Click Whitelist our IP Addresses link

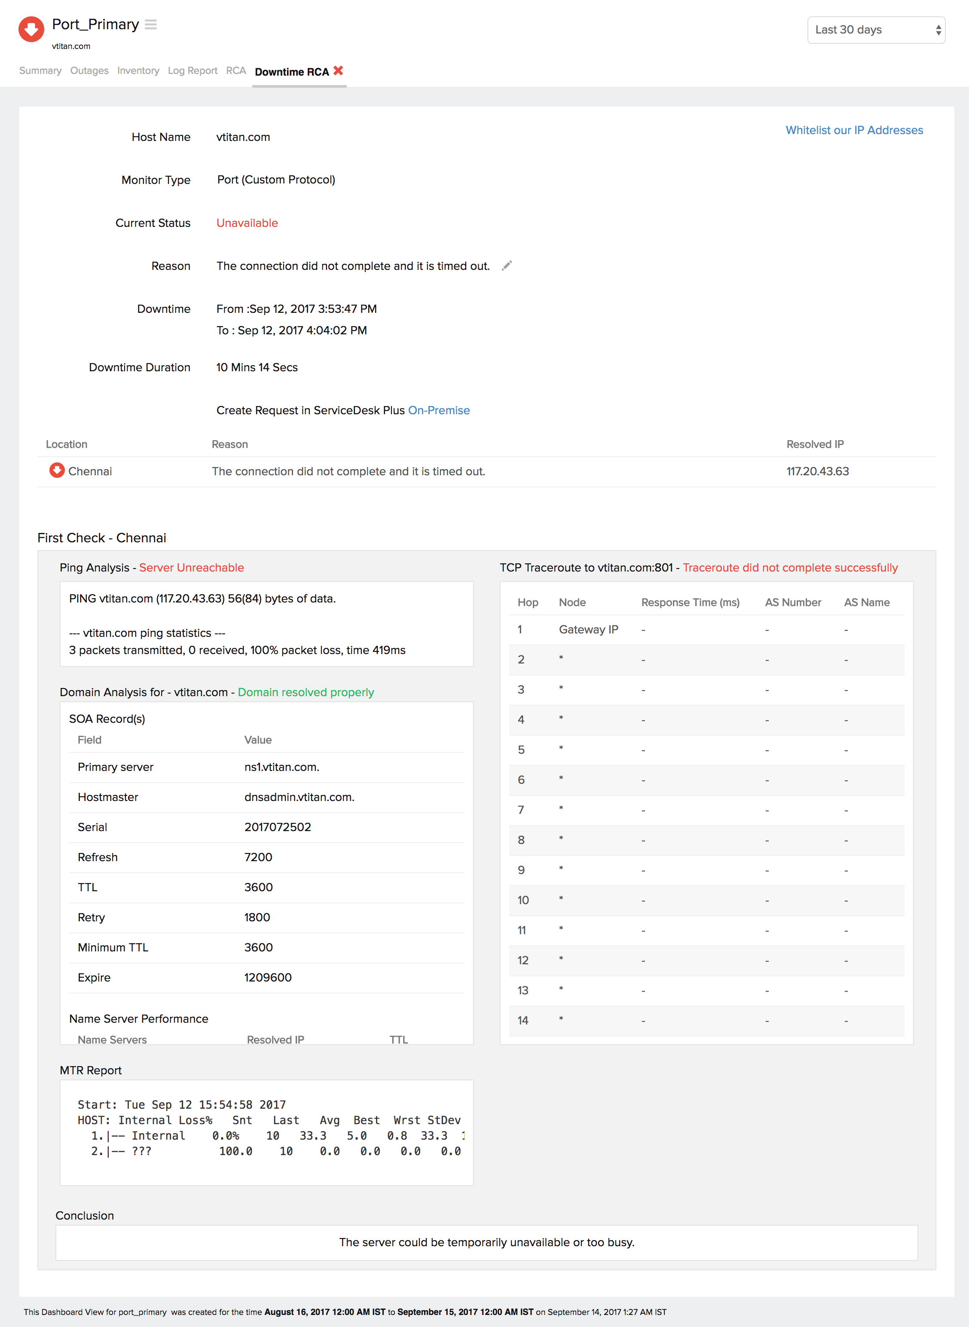click(x=854, y=130)
